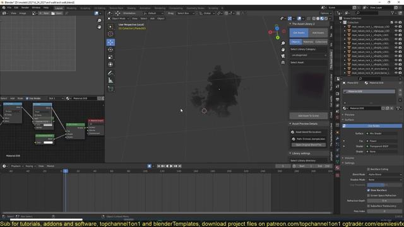
Task: Open the Shadow Mode dropdown
Action: pos(384,180)
